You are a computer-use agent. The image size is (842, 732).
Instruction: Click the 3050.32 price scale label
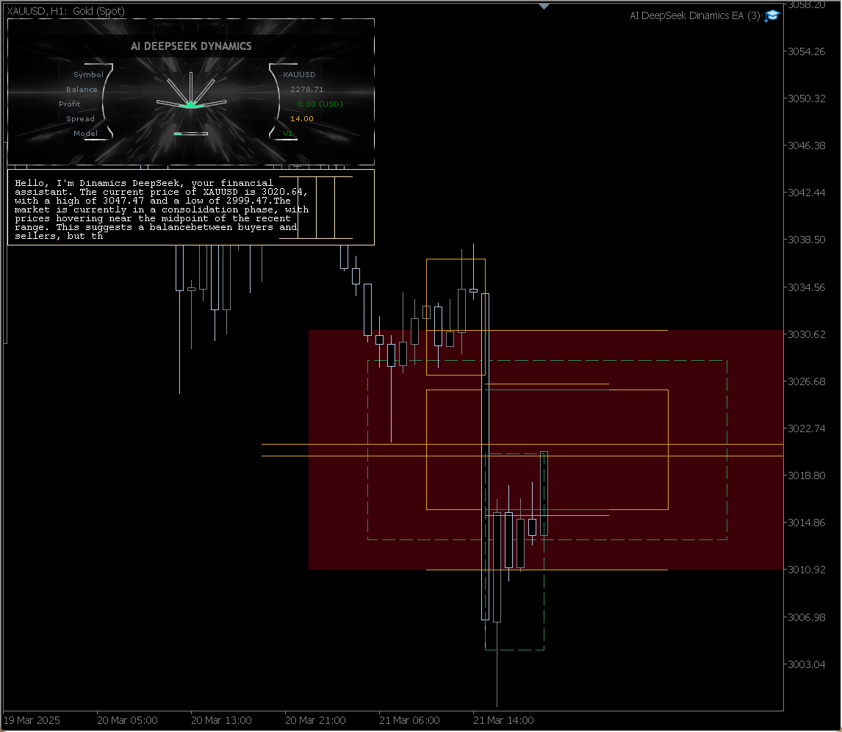point(807,98)
